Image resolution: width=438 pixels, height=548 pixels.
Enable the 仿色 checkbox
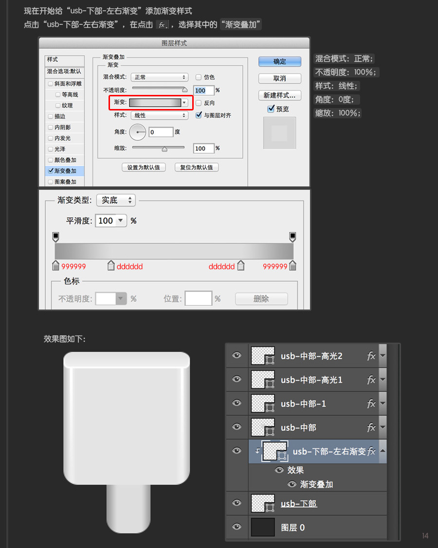tap(198, 77)
